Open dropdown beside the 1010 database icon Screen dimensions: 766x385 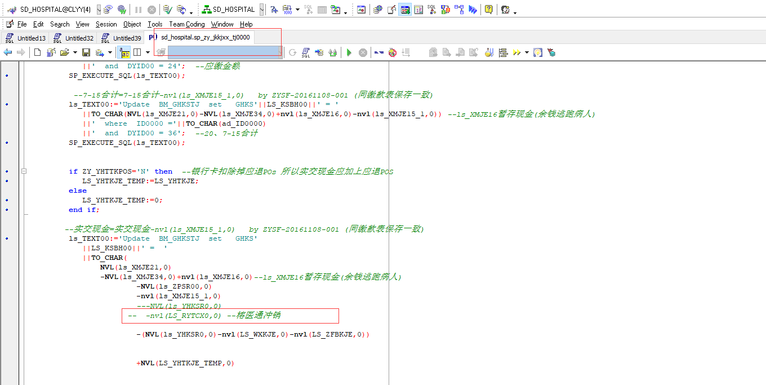pos(297,10)
